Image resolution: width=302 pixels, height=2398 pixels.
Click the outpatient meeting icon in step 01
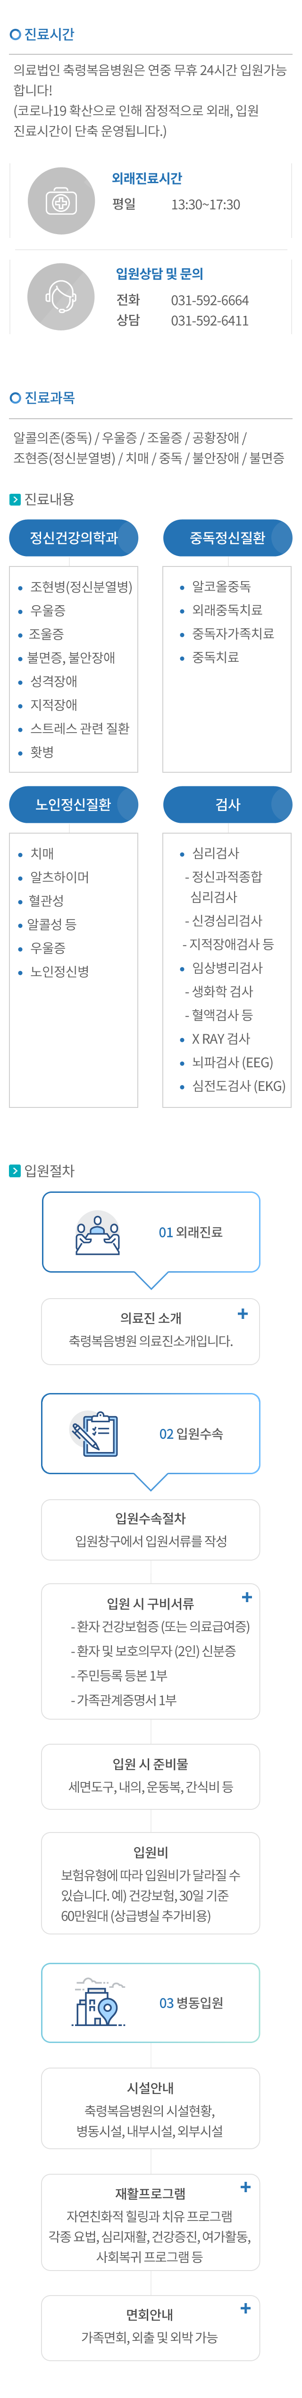click(x=98, y=1233)
